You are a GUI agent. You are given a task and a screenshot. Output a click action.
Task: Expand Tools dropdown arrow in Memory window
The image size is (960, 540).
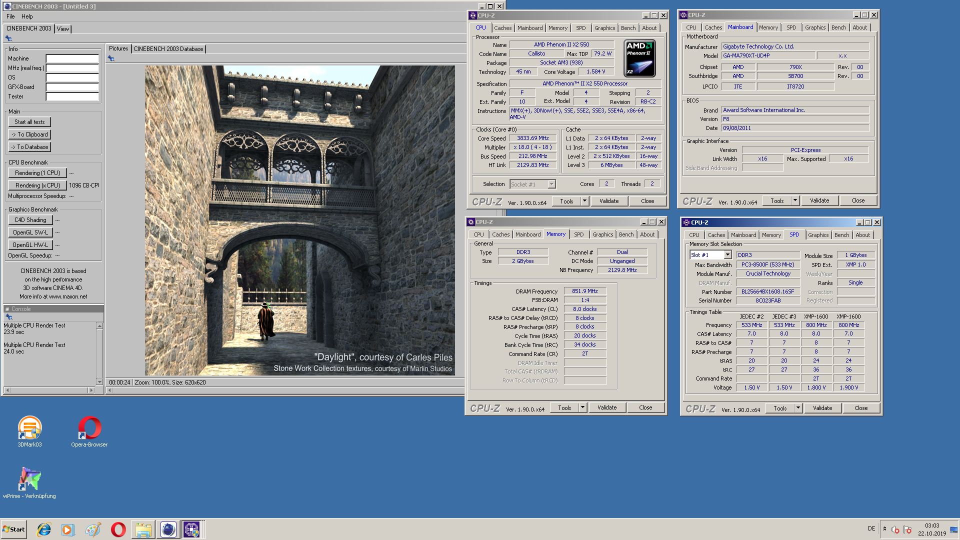pos(582,407)
